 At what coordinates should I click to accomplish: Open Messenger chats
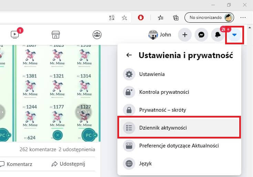pyautogui.click(x=201, y=35)
